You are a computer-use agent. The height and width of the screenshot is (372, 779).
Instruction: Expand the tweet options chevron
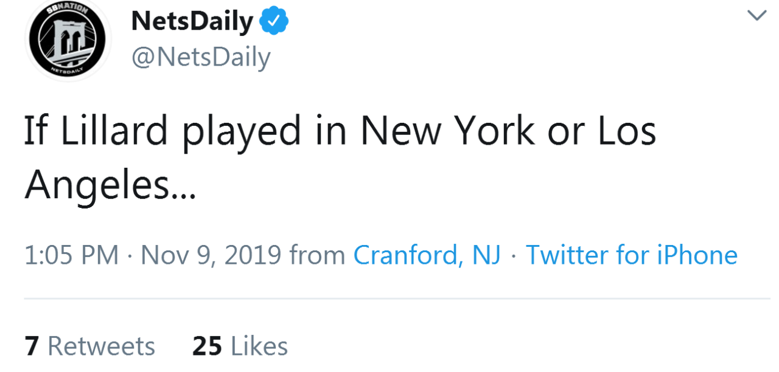tap(756, 16)
